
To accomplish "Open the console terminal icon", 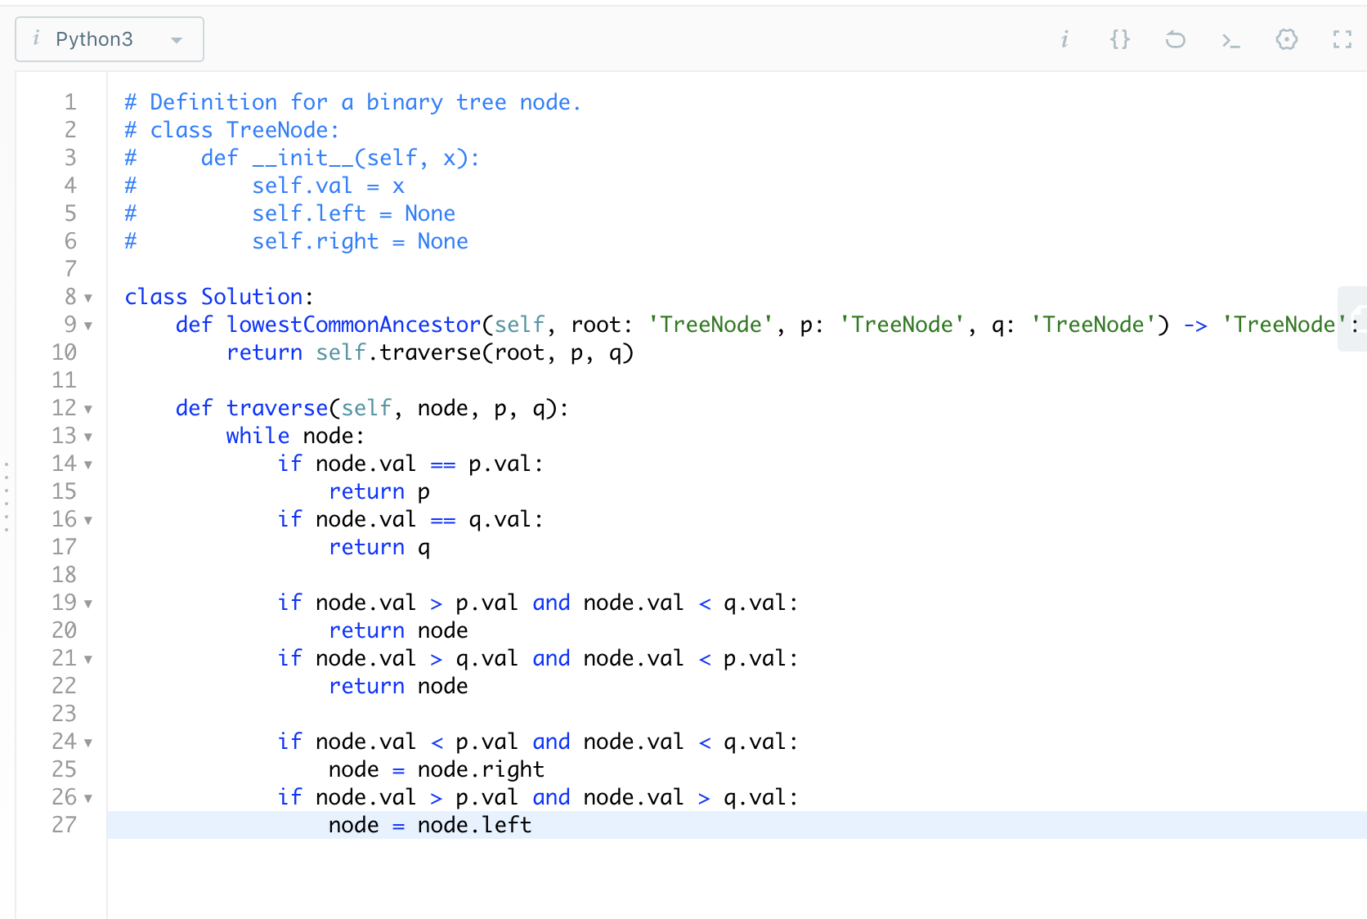I will [1230, 38].
